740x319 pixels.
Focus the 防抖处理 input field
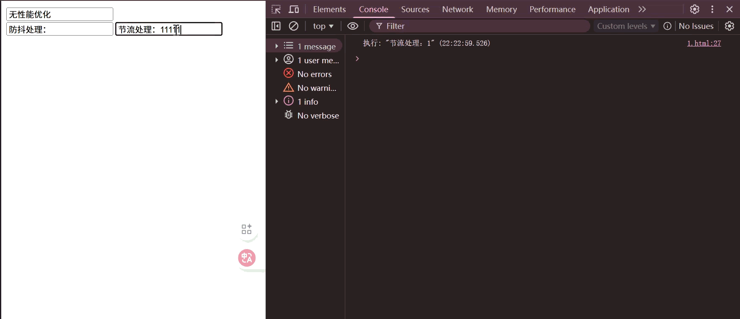60,29
